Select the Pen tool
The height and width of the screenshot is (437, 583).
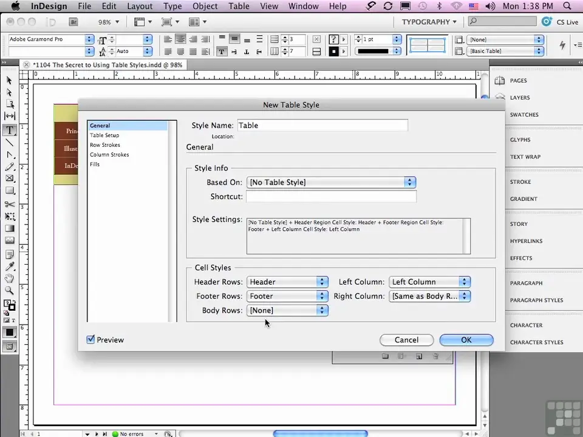[10, 155]
